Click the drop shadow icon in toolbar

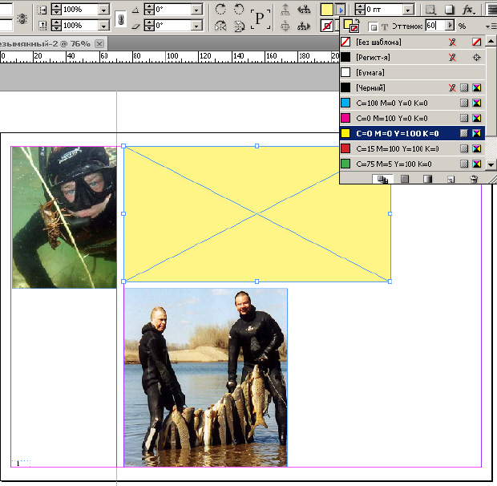[451, 10]
